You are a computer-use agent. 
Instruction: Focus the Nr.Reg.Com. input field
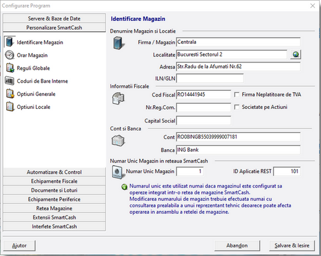(x=203, y=108)
